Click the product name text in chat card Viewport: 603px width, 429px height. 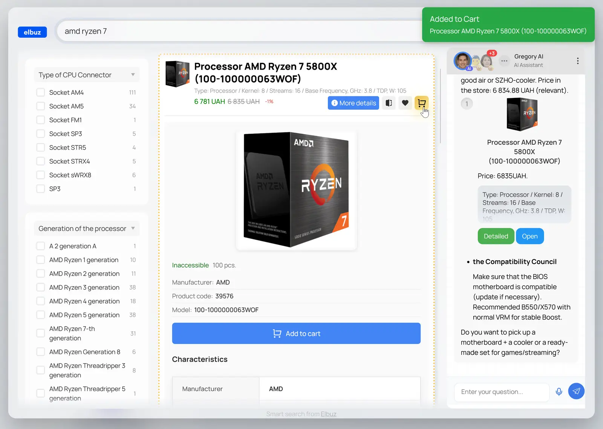524,152
